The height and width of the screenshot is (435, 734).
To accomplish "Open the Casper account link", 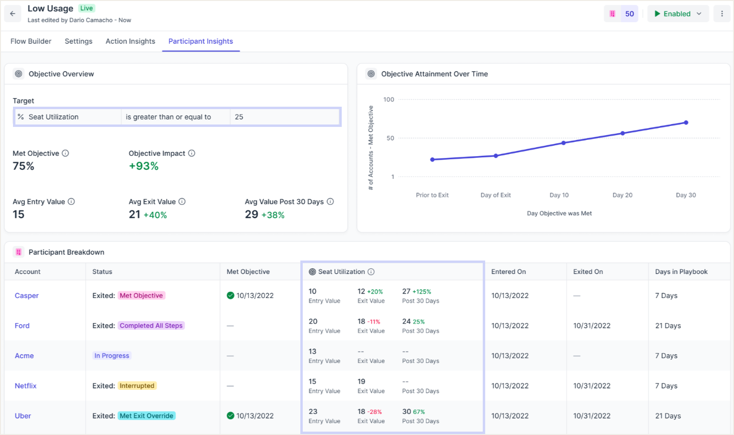I will (26, 296).
